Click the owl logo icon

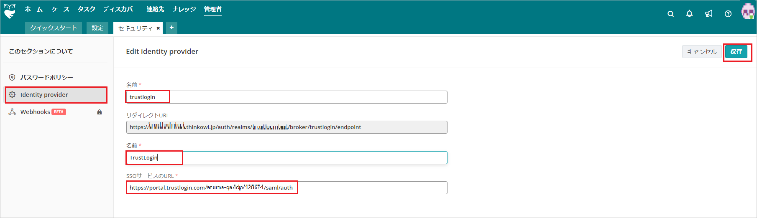pos(10,11)
